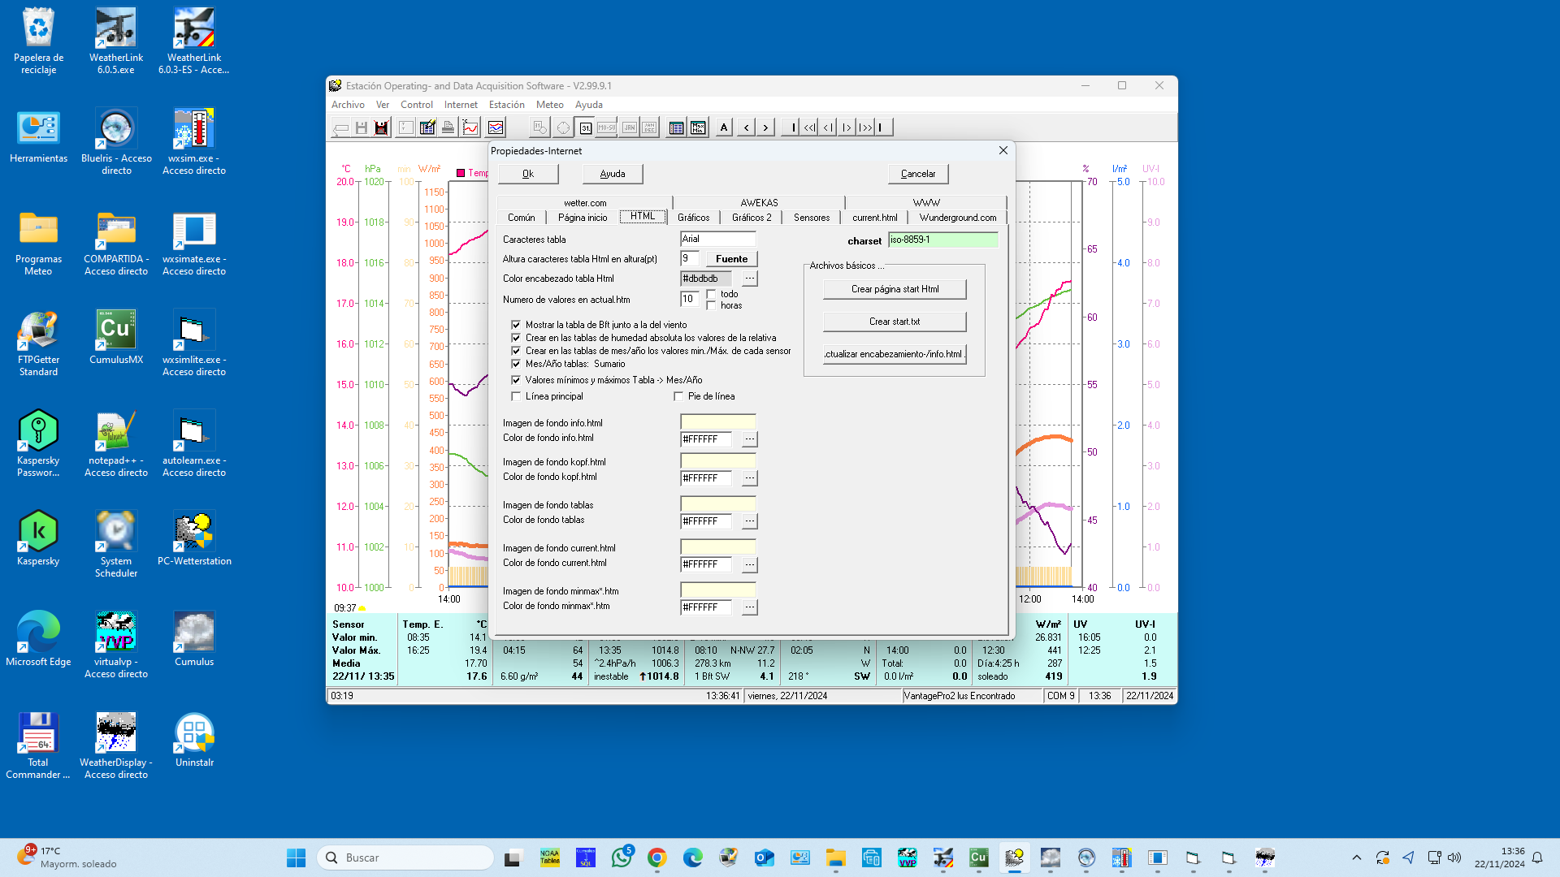Open color picker for encabezado tabla Html
This screenshot has height=877, width=1560.
[749, 279]
